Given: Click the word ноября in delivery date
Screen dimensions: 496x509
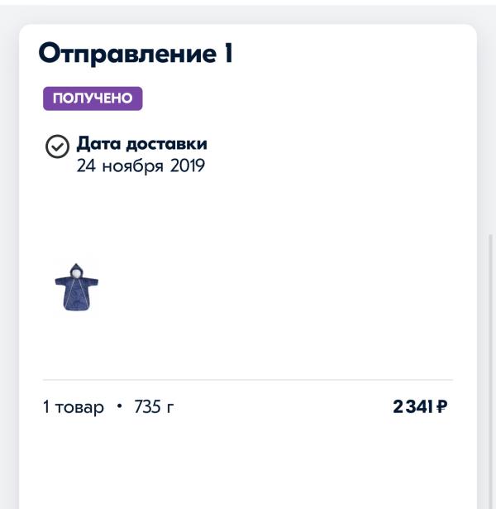Looking at the screenshot, I should (133, 166).
